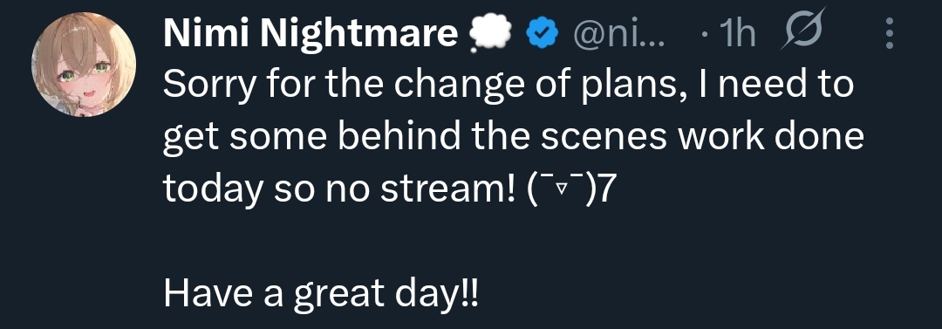942x329 pixels.
Task: Click the thought bubble emoji beside the name
Action: point(488,34)
